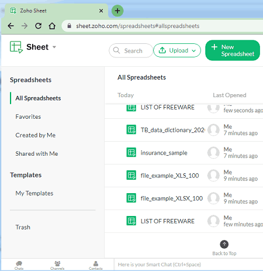This screenshot has width=263, height=271.
Task: Click sheet icon beside file_example_XLSX_100
Action: 131,198
